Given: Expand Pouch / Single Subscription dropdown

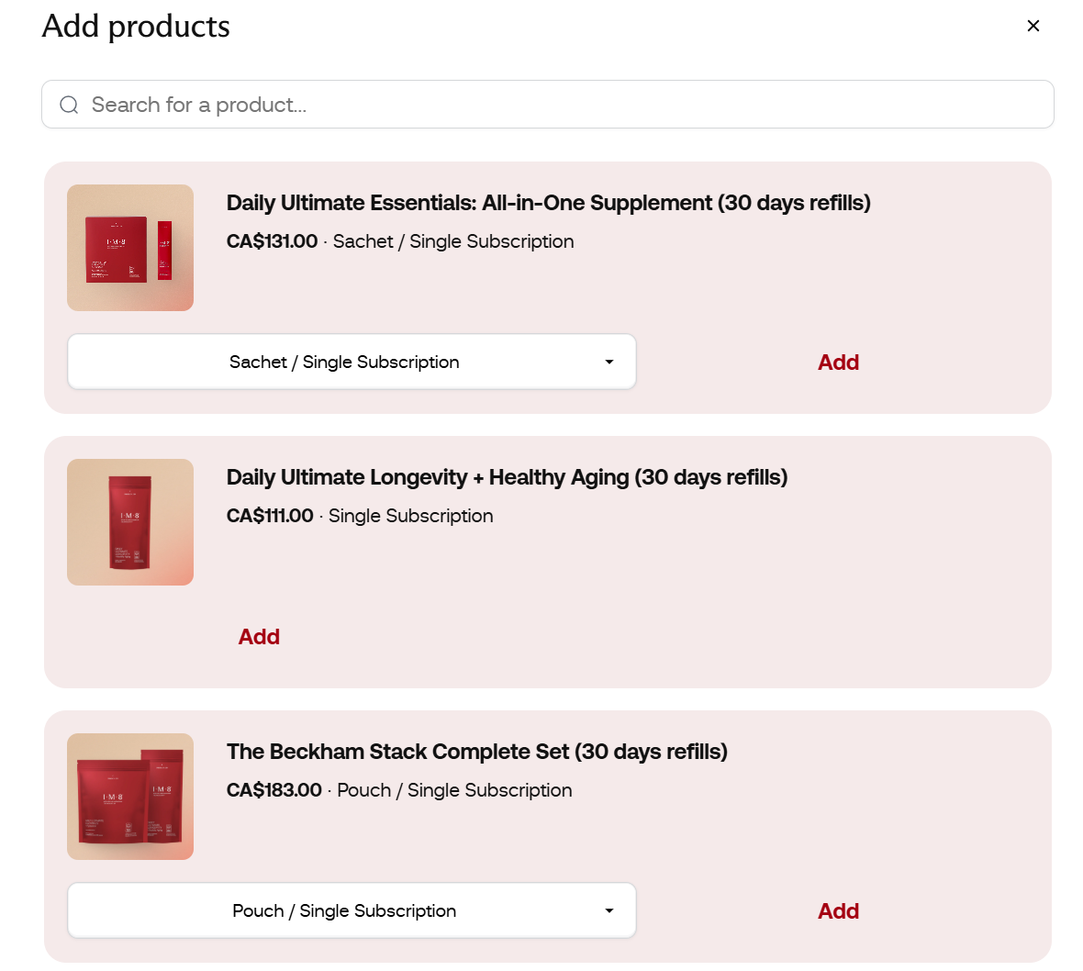Looking at the screenshot, I should (352, 910).
